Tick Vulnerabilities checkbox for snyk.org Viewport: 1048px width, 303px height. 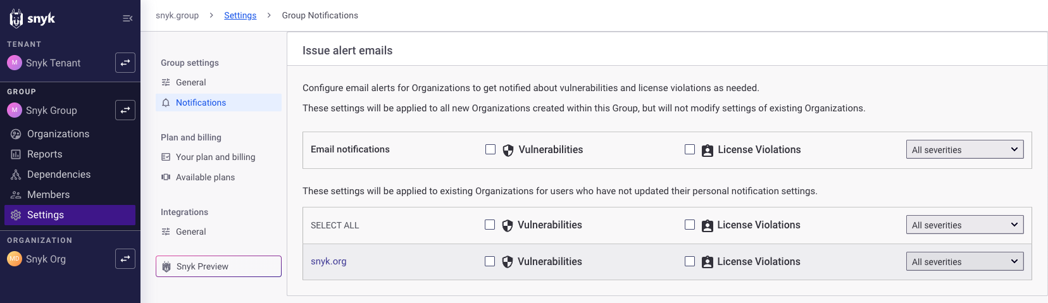tap(490, 261)
